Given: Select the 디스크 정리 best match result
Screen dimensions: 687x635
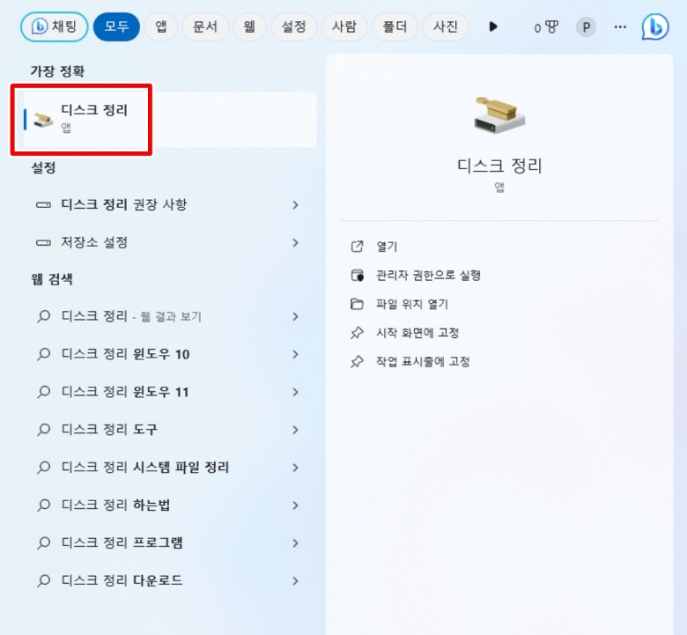Looking at the screenshot, I should tap(170, 120).
